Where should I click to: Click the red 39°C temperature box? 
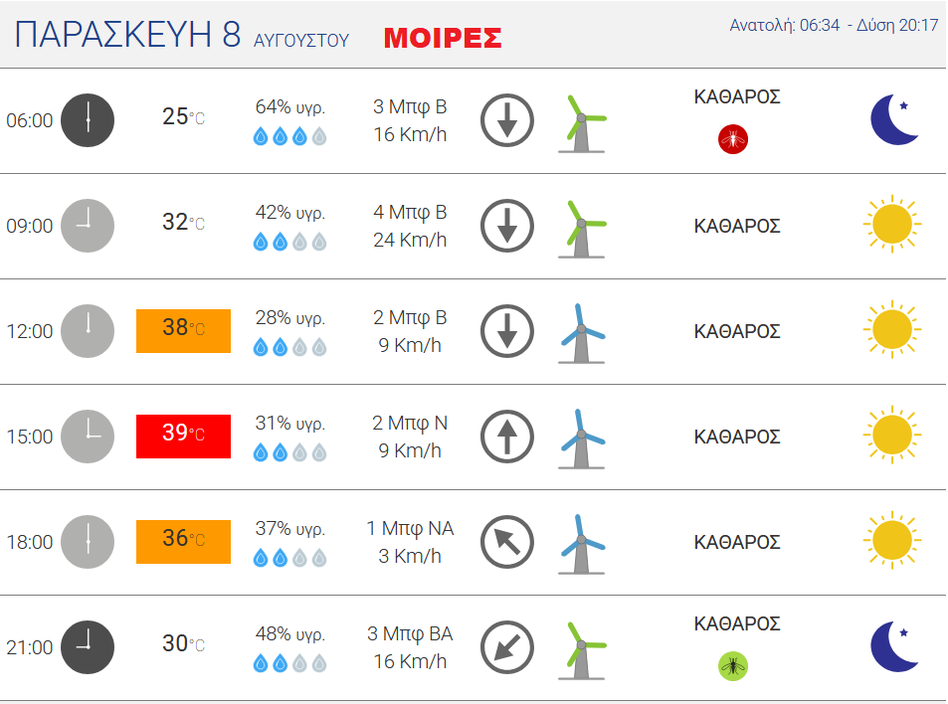point(183,437)
